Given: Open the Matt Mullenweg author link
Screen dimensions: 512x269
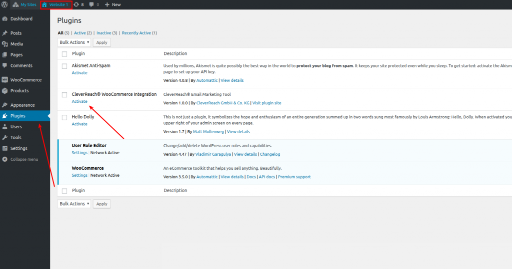Looking at the screenshot, I should [x=208, y=131].
